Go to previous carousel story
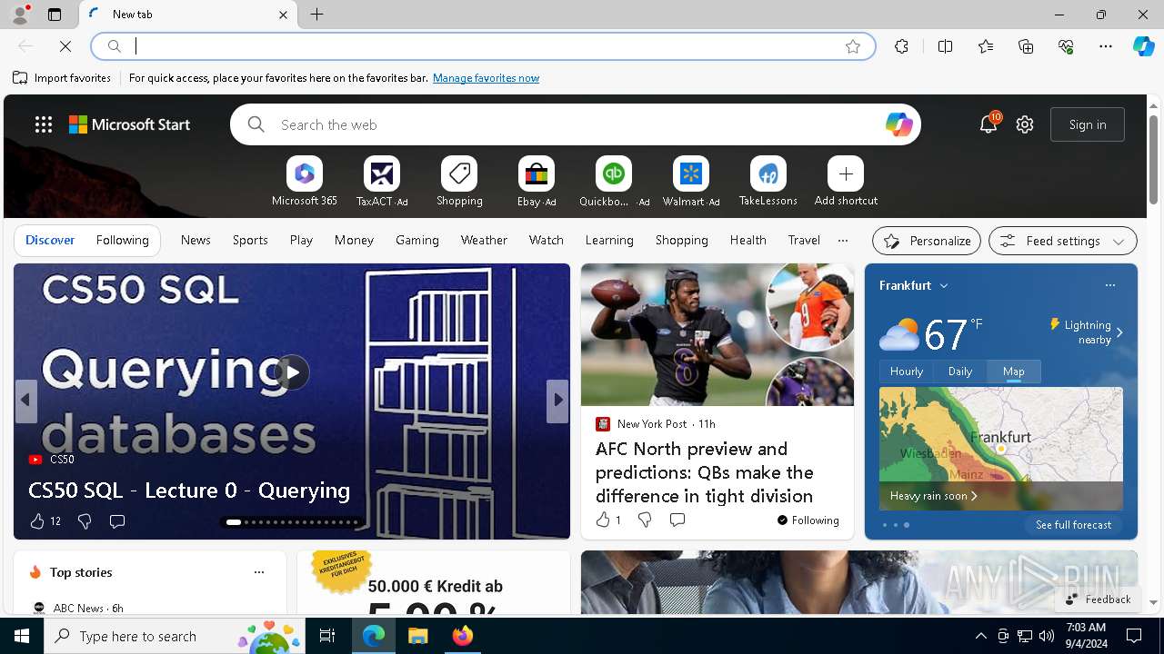The width and height of the screenshot is (1164, 654). click(x=25, y=400)
